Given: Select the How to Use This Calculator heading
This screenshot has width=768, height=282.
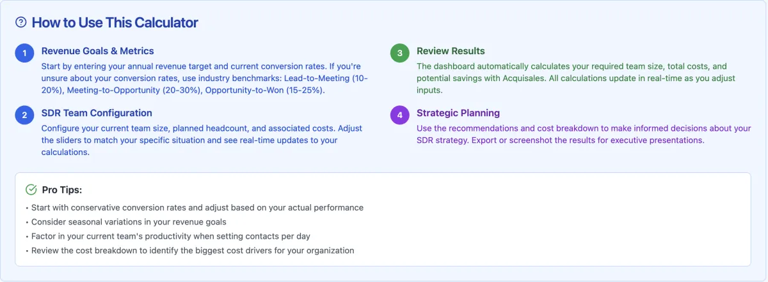Looking at the screenshot, I should (x=115, y=22).
